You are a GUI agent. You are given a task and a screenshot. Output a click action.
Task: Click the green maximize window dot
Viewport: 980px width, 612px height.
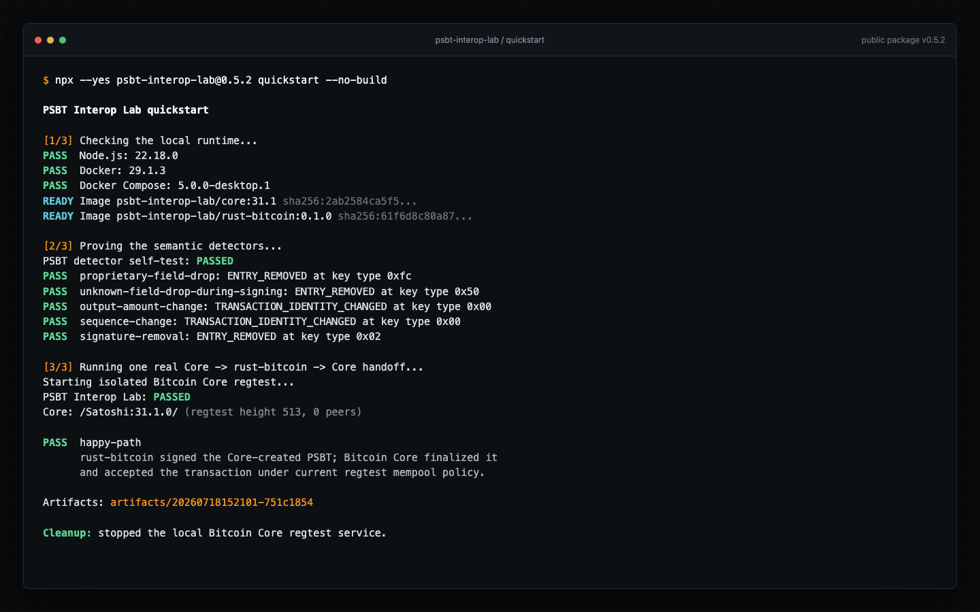tap(63, 40)
